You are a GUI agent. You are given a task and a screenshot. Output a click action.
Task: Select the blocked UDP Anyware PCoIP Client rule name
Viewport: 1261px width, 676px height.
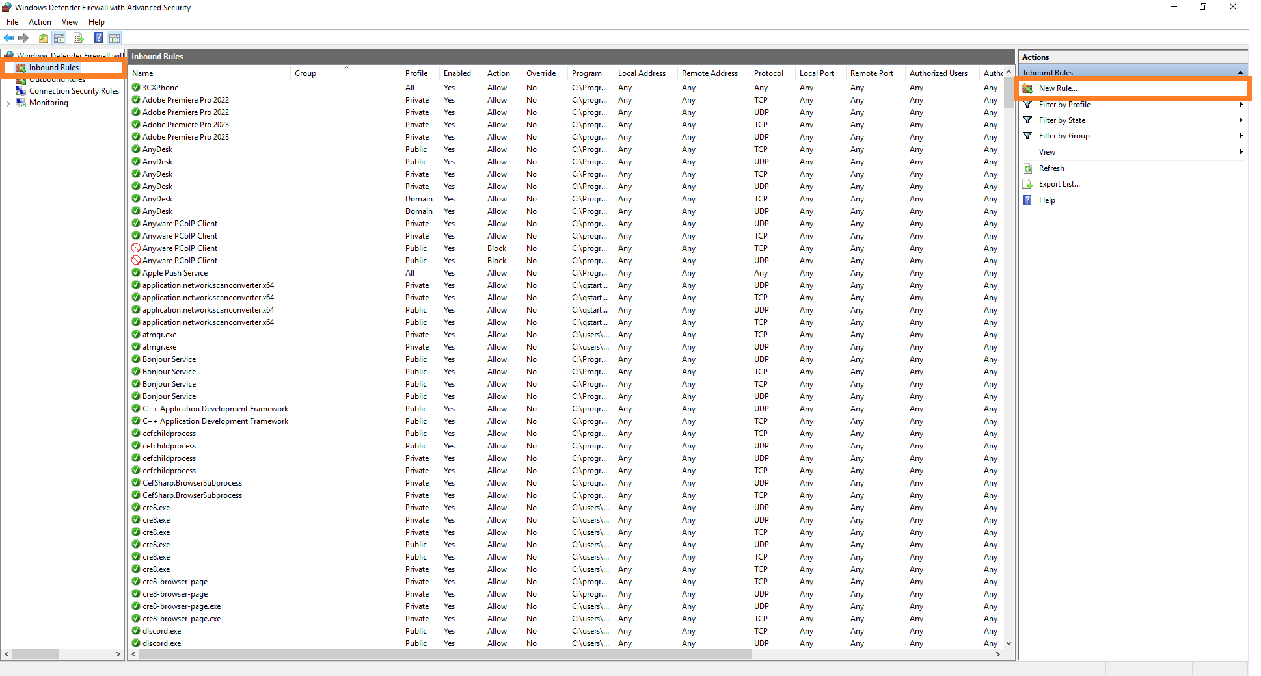click(180, 261)
